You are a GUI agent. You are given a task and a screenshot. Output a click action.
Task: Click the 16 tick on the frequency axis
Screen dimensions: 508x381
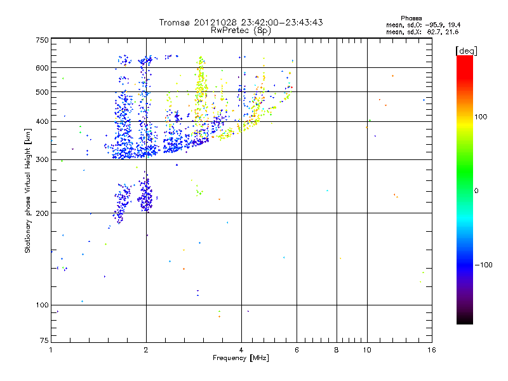pos(430,350)
